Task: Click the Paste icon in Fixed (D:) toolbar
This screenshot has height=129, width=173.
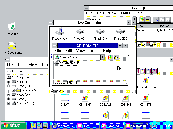Action: click(x=168, y=20)
